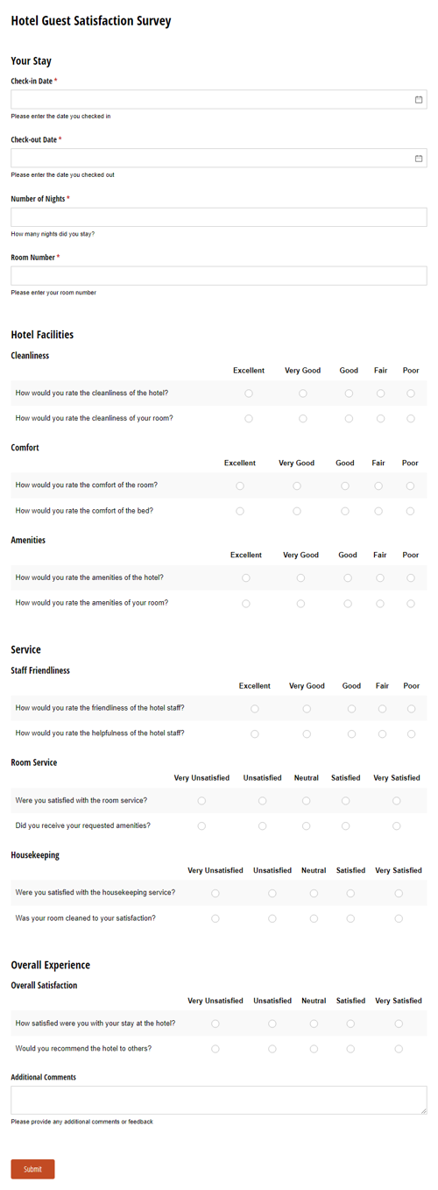The height and width of the screenshot is (1190, 438).
Task: Open calendar icon in Check-in Date field
Action: (x=419, y=100)
